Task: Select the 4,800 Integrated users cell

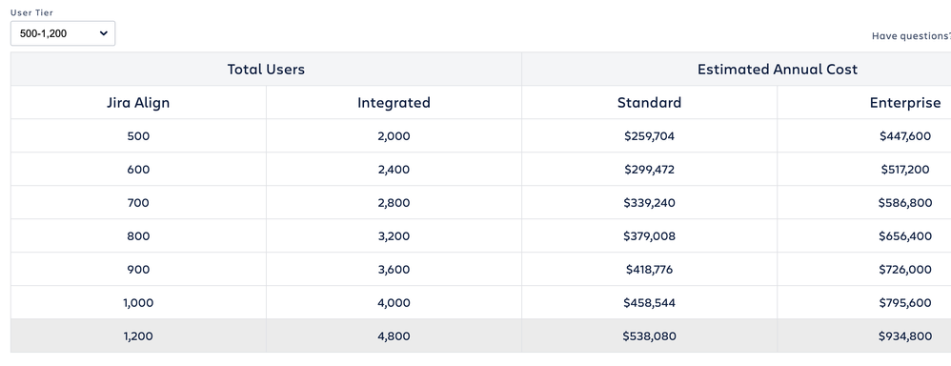Action: point(394,335)
